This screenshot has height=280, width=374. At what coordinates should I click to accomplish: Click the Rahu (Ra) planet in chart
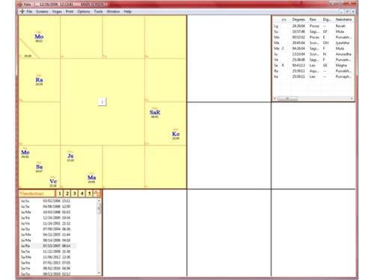tap(39, 80)
